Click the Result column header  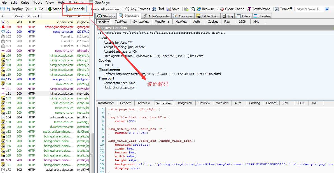click(19, 16)
